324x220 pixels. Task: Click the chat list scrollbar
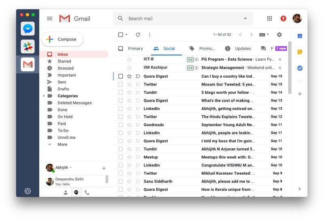click(x=107, y=179)
